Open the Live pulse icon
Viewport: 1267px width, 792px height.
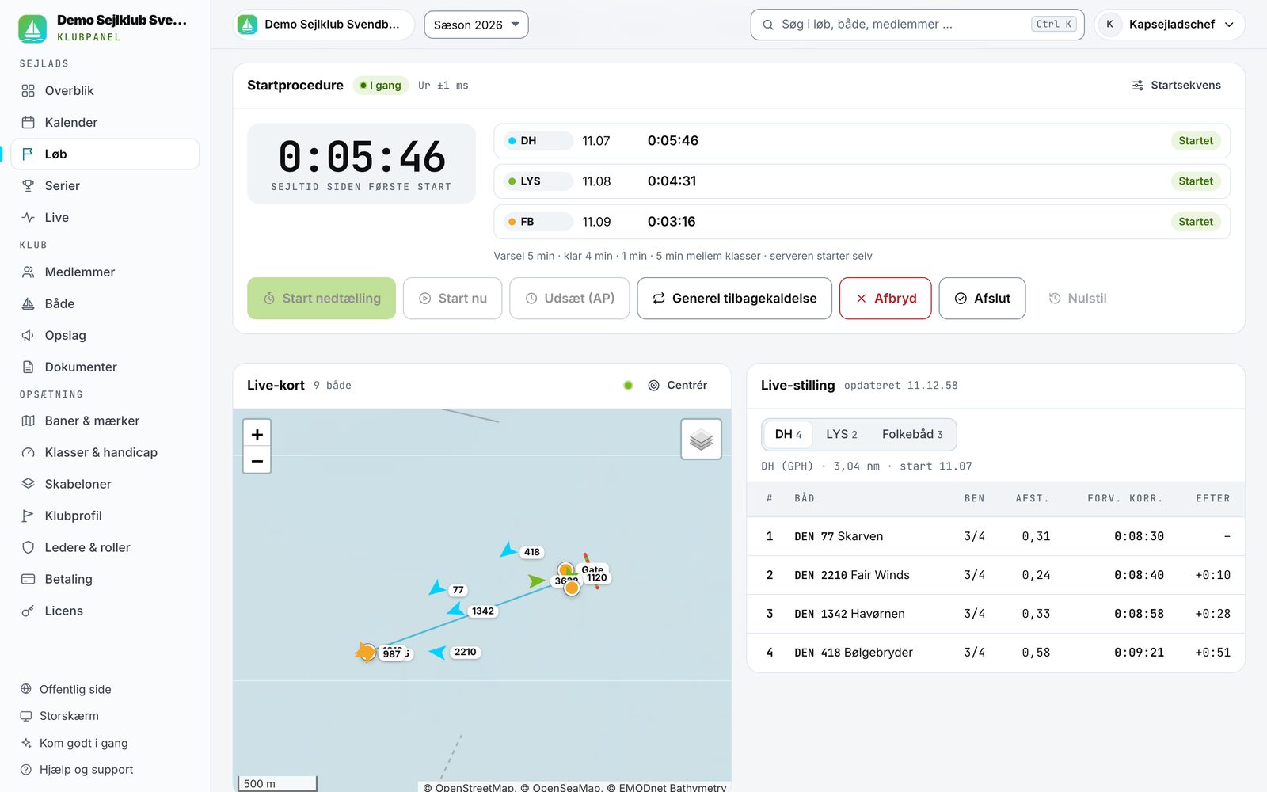point(29,218)
